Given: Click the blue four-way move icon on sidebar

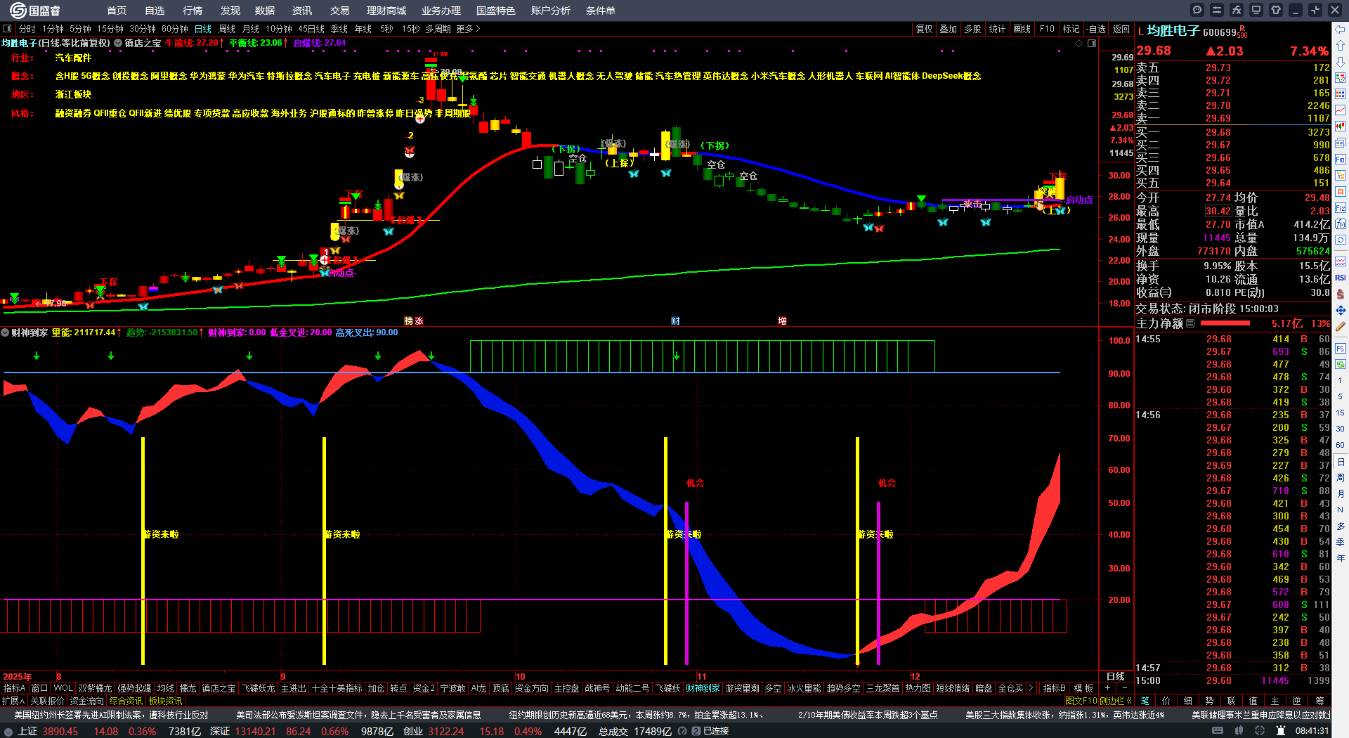Looking at the screenshot, I should point(1341,310).
